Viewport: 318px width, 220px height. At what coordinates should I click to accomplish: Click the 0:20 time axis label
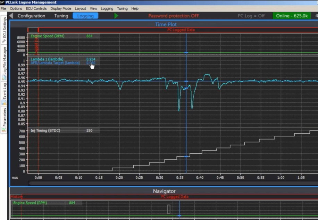click(x=119, y=178)
